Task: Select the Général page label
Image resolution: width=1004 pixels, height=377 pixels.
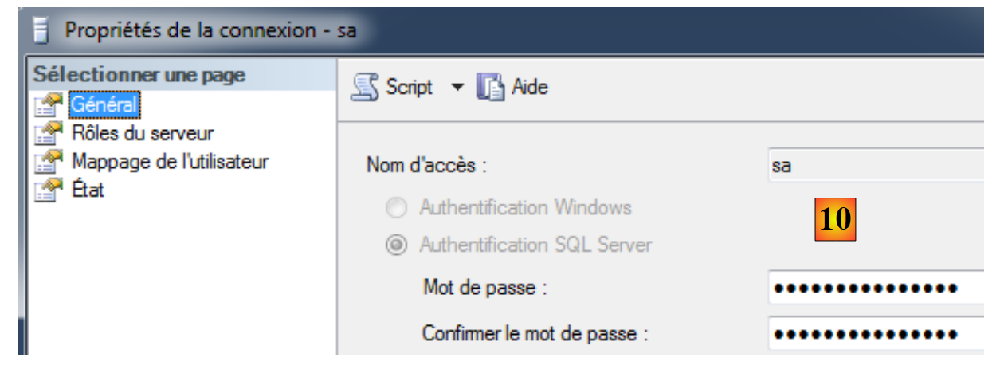Action: tap(104, 104)
